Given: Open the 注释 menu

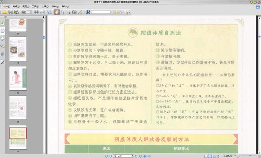Looking at the screenshot, I should coord(45,6).
